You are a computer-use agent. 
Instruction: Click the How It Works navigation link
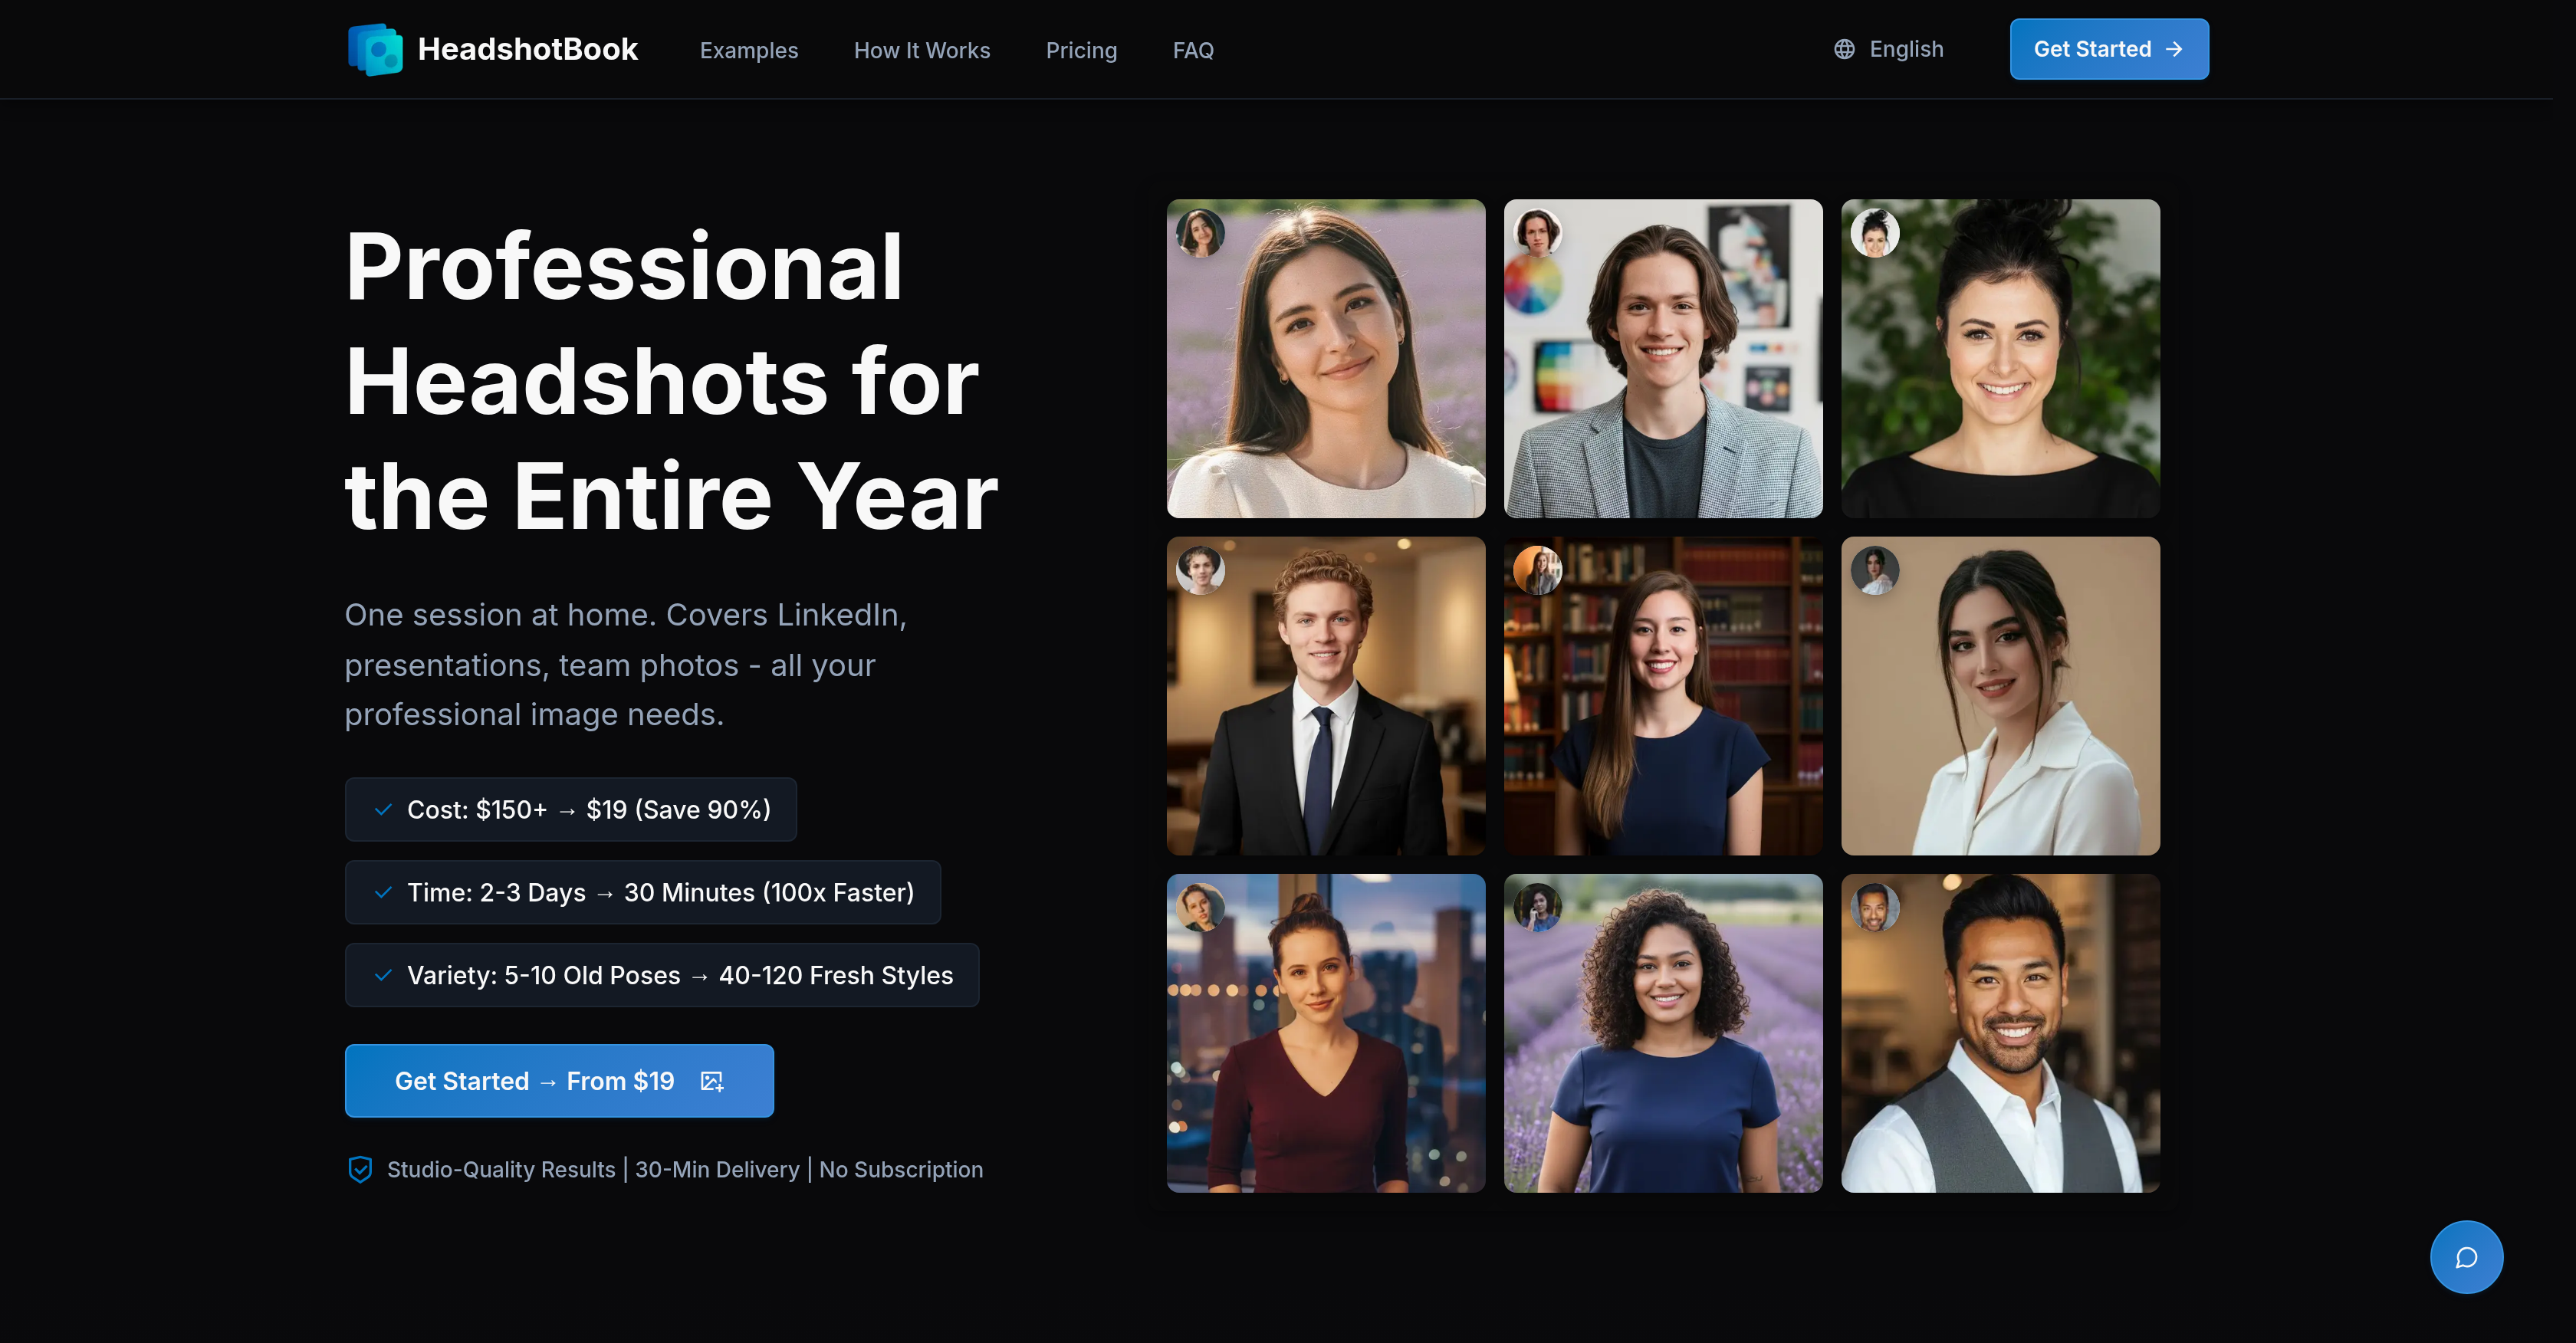coord(921,50)
